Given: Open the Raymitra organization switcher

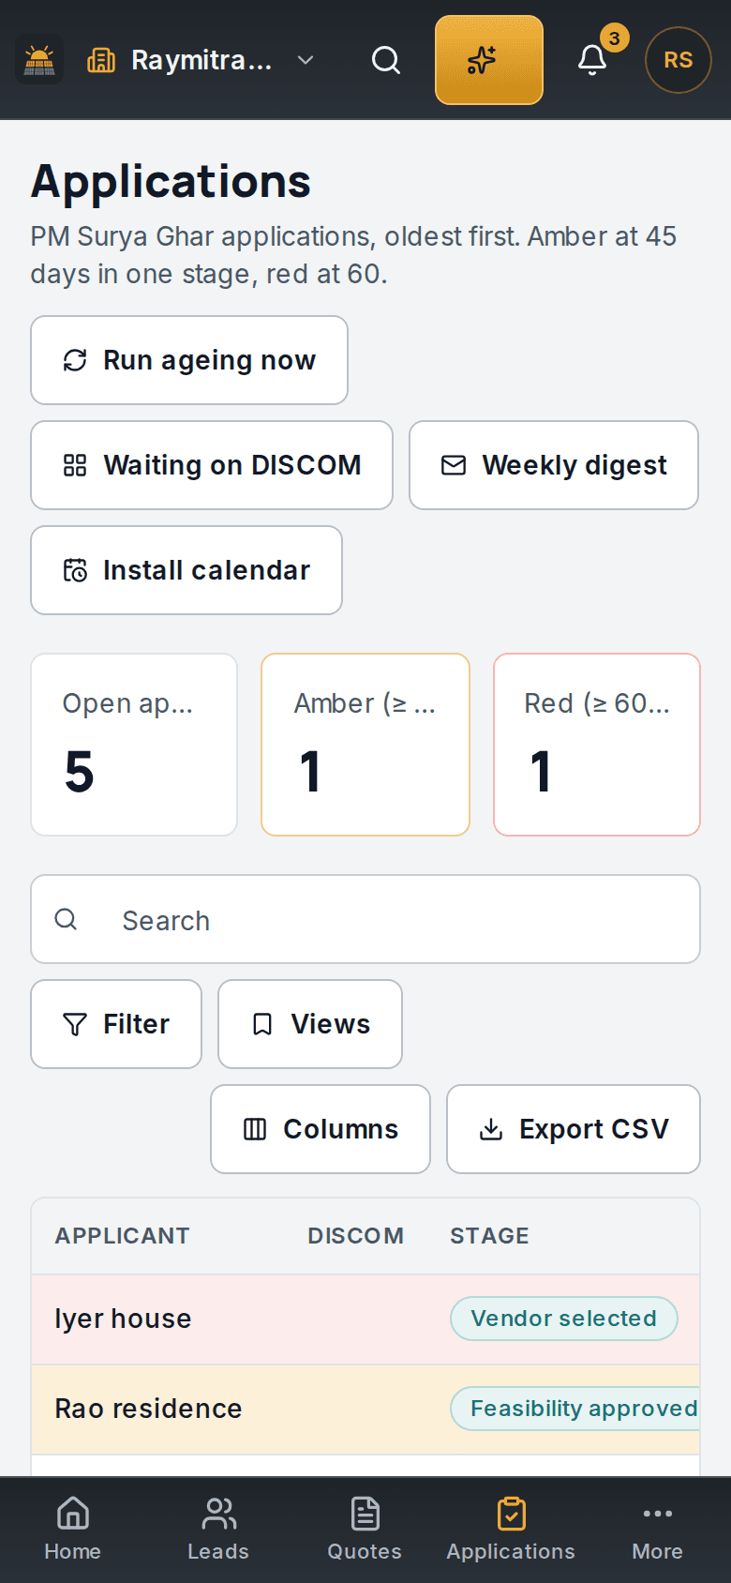Looking at the screenshot, I should (x=201, y=60).
